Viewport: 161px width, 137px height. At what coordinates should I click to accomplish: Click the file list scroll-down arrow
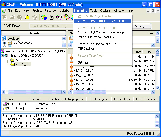[157, 88]
